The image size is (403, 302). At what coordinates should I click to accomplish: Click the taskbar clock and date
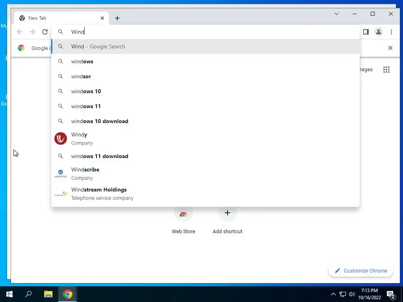370,294
